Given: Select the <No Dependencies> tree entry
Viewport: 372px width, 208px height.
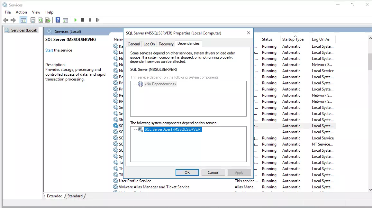Looking at the screenshot, I should coord(160,84).
